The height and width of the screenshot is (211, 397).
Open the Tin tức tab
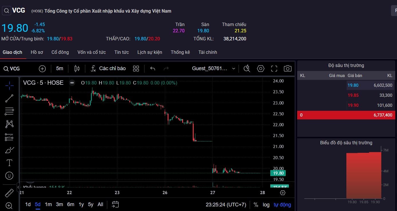tap(122, 52)
